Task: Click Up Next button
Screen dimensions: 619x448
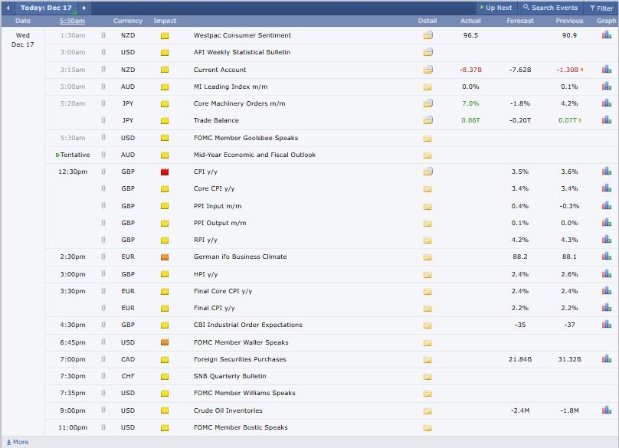Action: (x=494, y=8)
